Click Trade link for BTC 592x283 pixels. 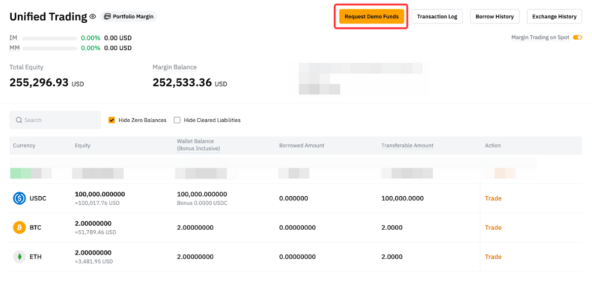tap(493, 228)
